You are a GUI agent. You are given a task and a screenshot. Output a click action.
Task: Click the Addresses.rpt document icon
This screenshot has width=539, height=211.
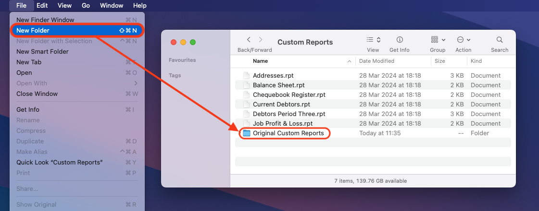click(246, 75)
